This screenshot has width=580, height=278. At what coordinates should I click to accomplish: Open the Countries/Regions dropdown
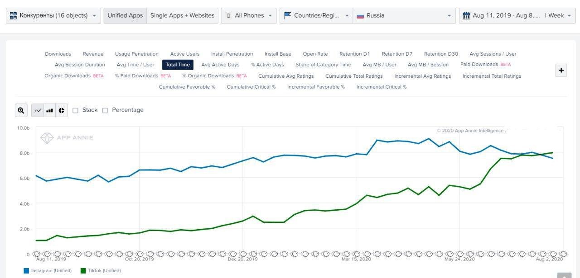click(316, 15)
